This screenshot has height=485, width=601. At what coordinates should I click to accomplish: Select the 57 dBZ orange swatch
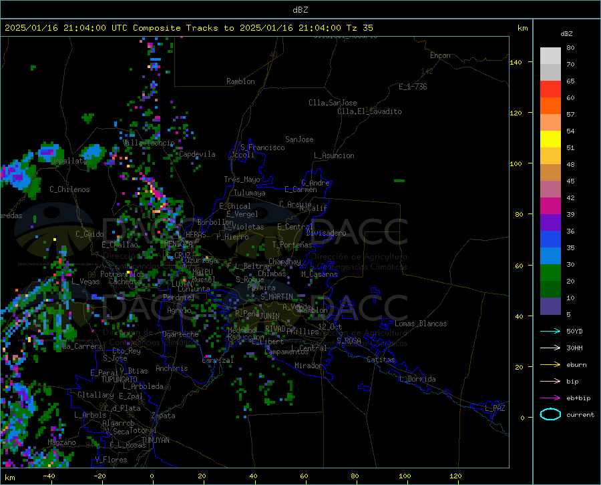(x=550, y=106)
